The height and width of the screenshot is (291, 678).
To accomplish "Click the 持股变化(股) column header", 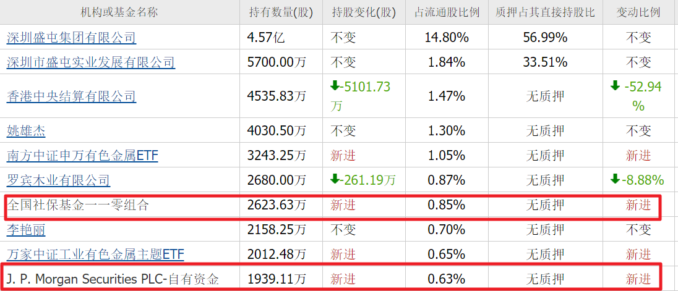I will (x=364, y=12).
